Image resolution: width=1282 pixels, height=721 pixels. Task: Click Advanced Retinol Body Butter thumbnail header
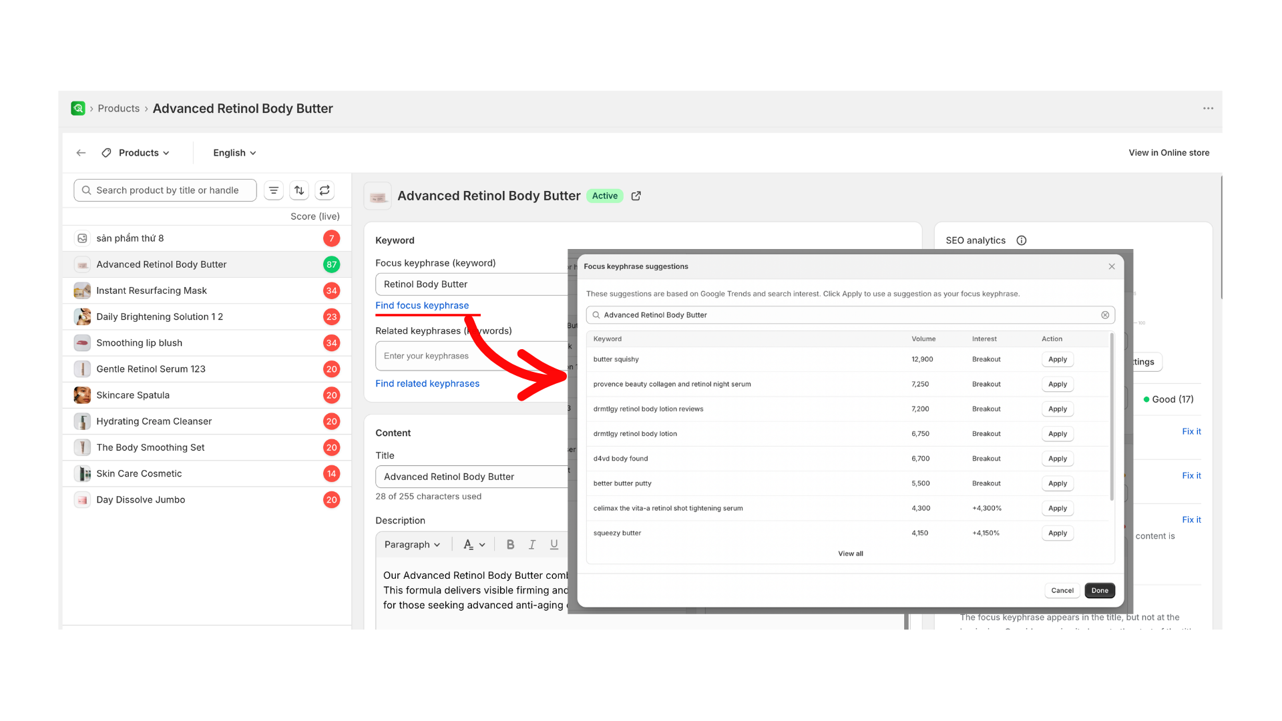click(377, 196)
